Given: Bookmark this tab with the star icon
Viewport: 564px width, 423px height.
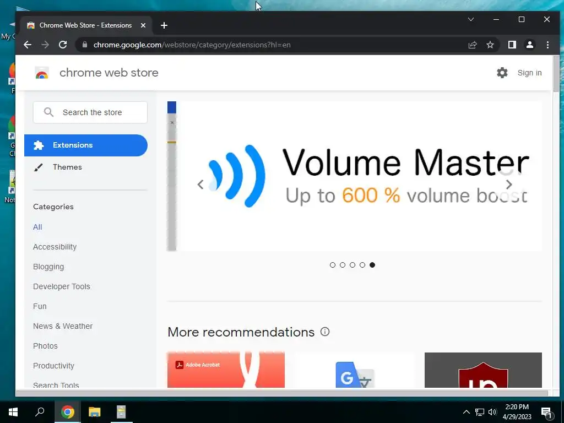Looking at the screenshot, I should pos(490,45).
